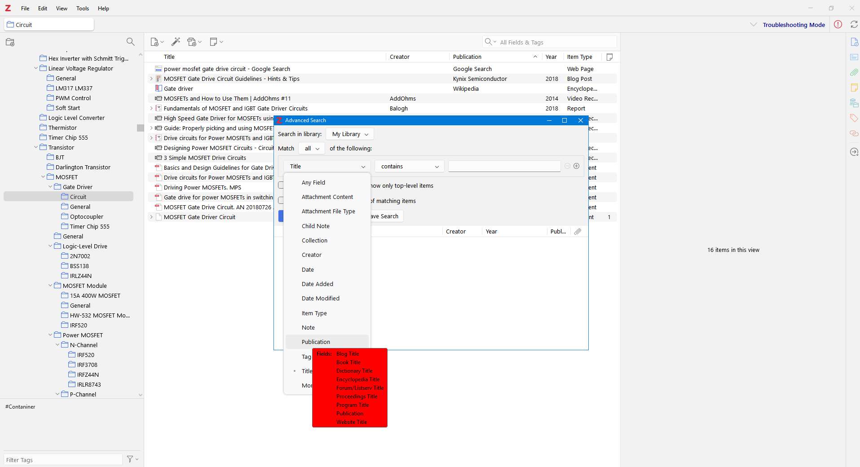
Task: Close the Advanced Search dialog
Action: 580,120
